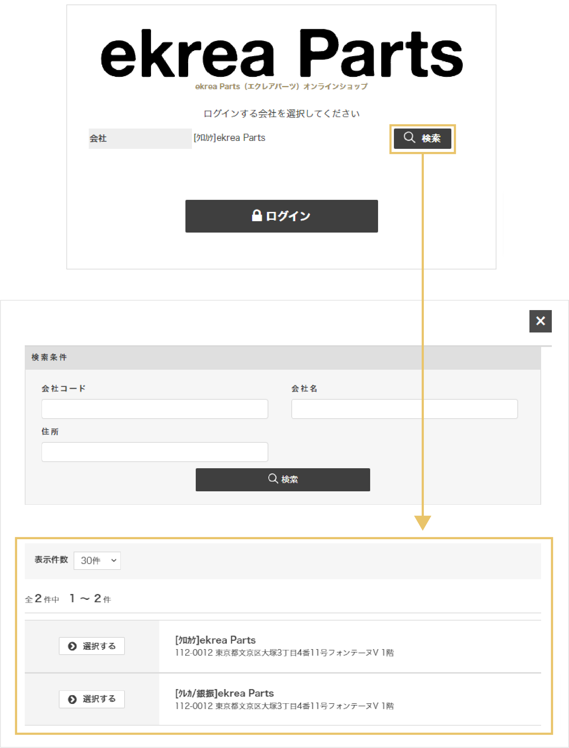The image size is (569, 748).
Task: Click the ekrea Parts オンラインショップ subtitle
Action: point(281,86)
